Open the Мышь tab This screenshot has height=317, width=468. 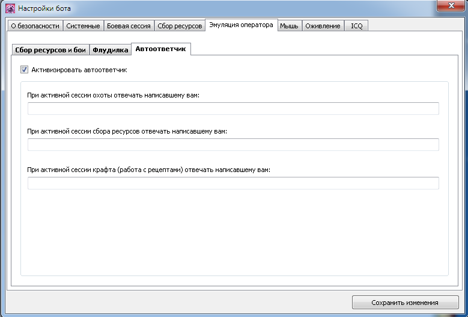click(x=289, y=26)
